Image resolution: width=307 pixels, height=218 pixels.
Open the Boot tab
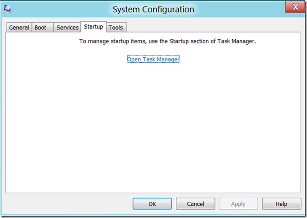40,28
